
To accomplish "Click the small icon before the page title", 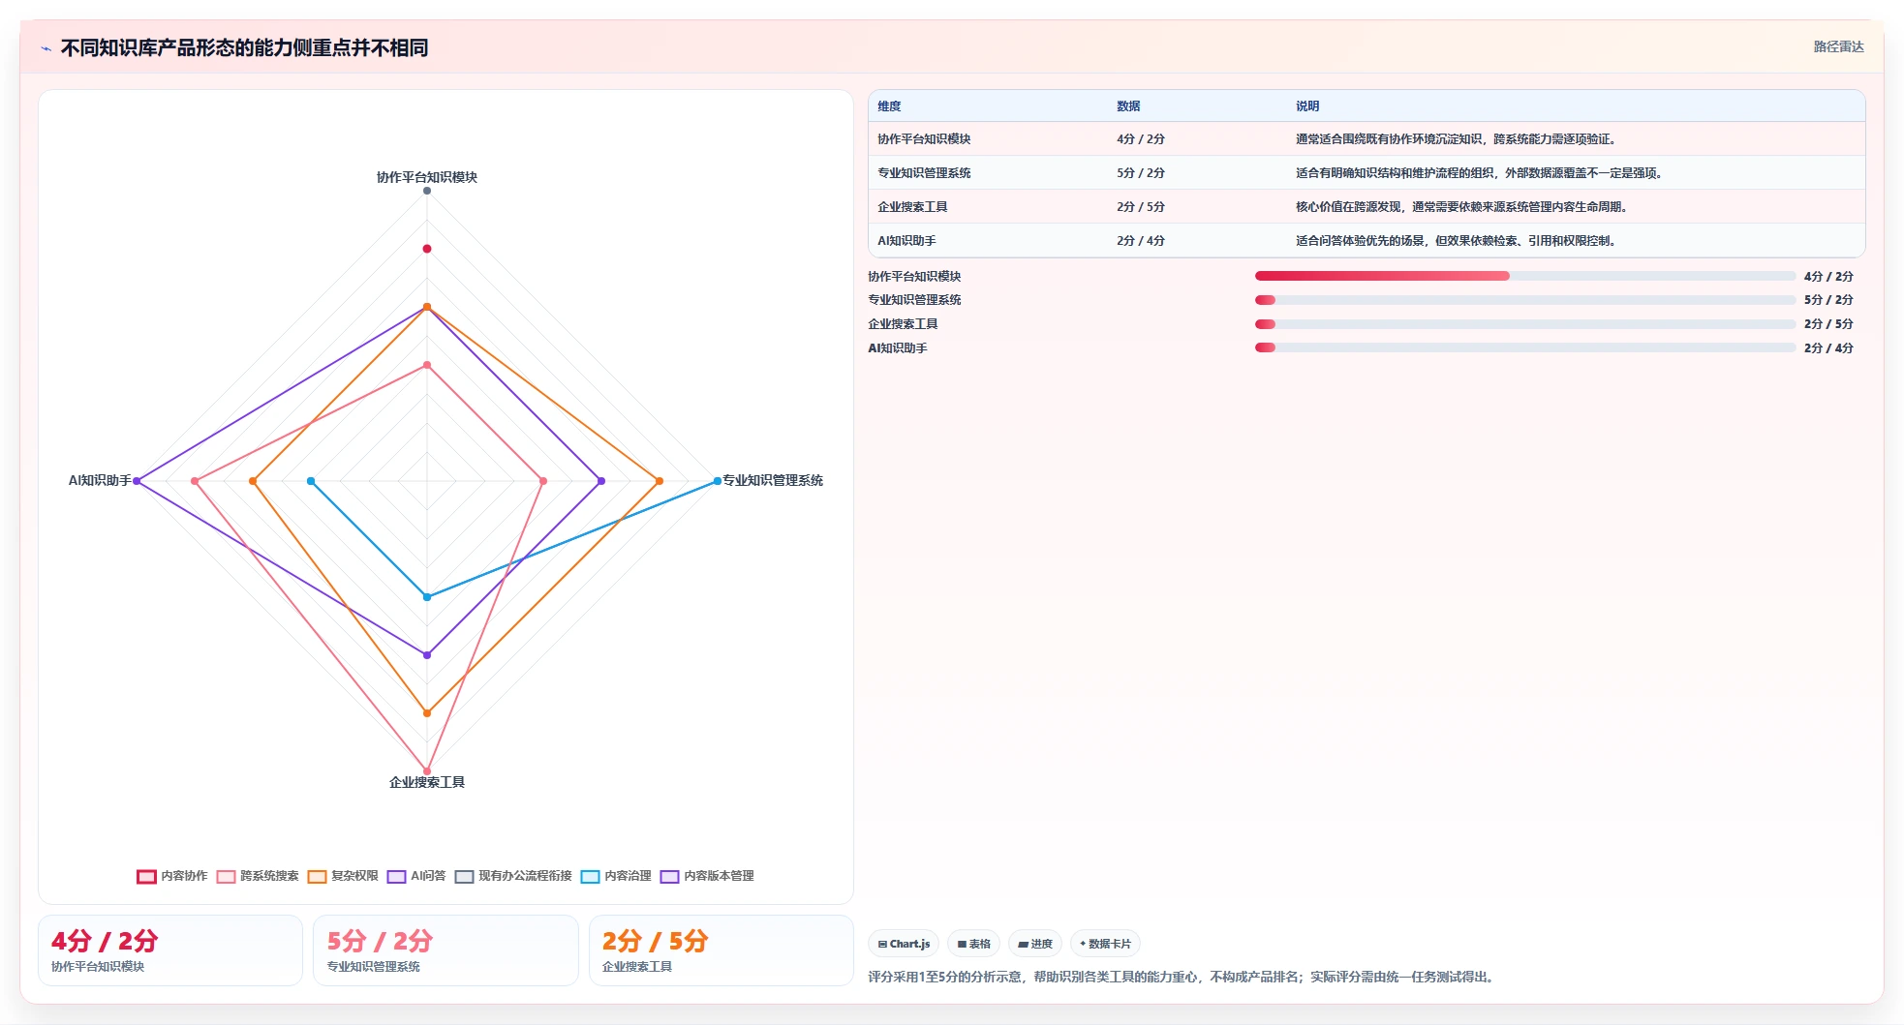I will 46,47.
